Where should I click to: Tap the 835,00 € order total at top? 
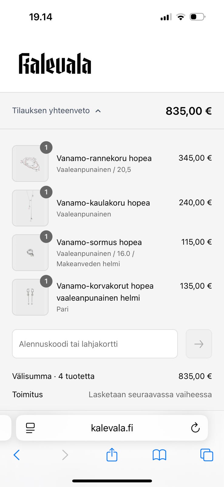click(188, 111)
